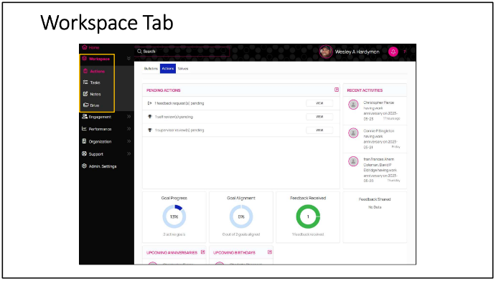
Task: Click the Workspace stack icon
Action: tap(84, 59)
